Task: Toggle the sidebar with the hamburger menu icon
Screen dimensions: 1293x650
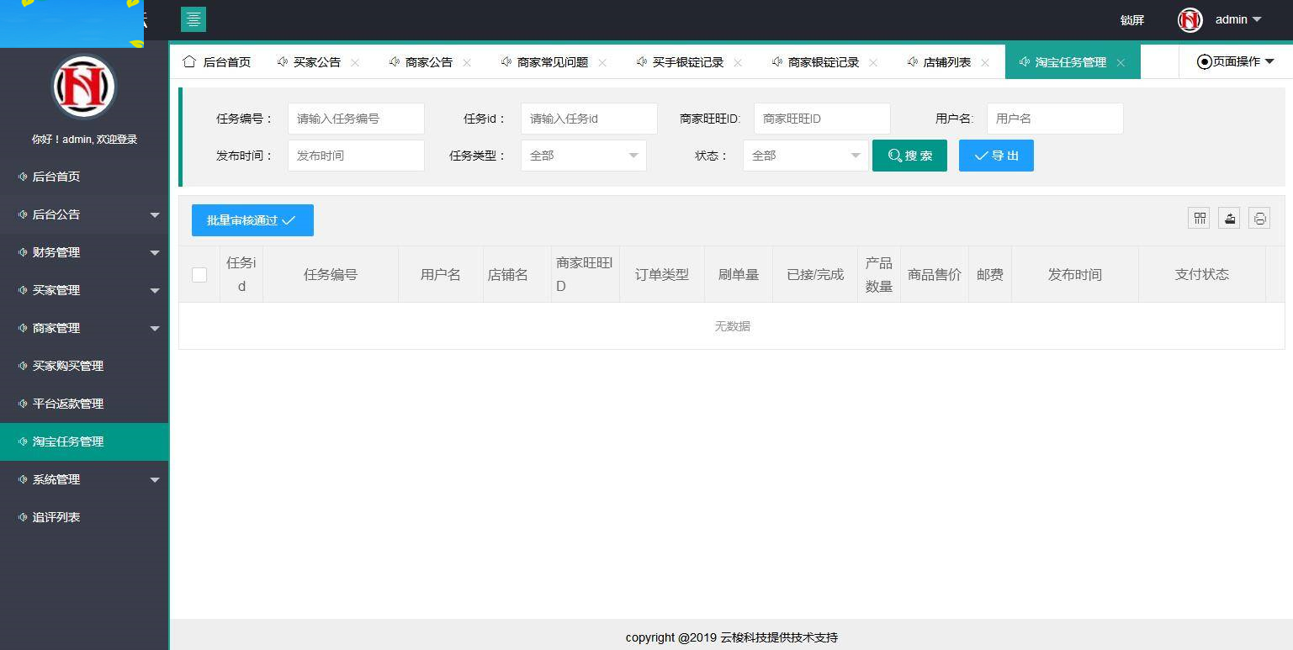Action: [193, 18]
